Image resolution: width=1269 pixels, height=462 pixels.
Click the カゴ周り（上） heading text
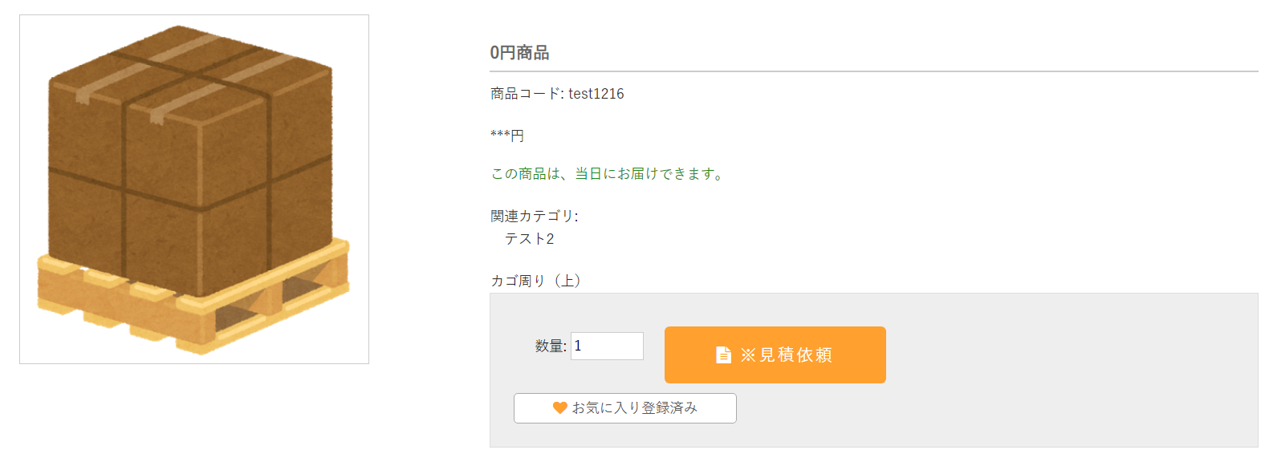[x=535, y=281]
